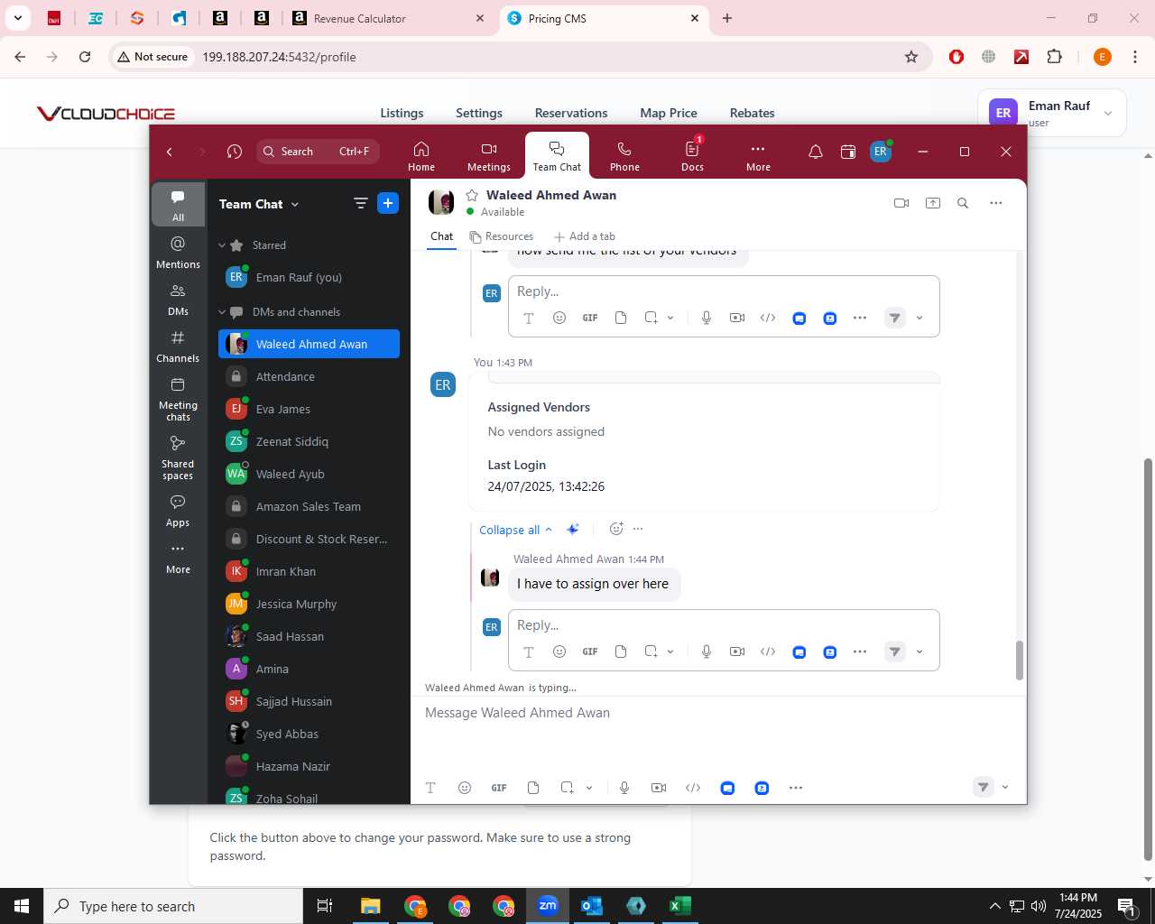Open the browser Extensions puzzle icon

(1054, 57)
